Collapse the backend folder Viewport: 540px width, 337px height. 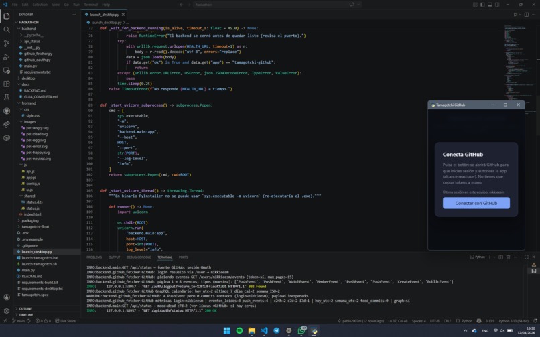click(x=29, y=29)
